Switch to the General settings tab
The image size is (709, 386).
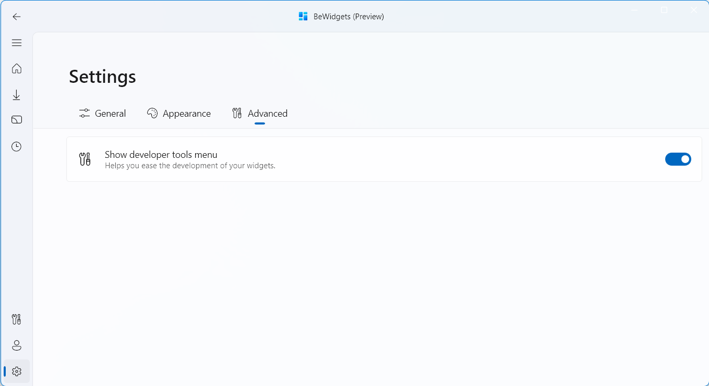pos(102,113)
